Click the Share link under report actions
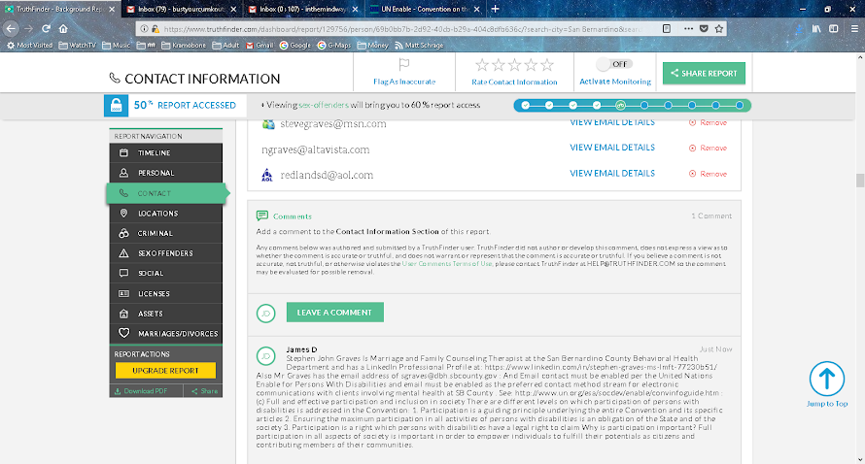Screen dimensions: 865x464 pos(205,391)
